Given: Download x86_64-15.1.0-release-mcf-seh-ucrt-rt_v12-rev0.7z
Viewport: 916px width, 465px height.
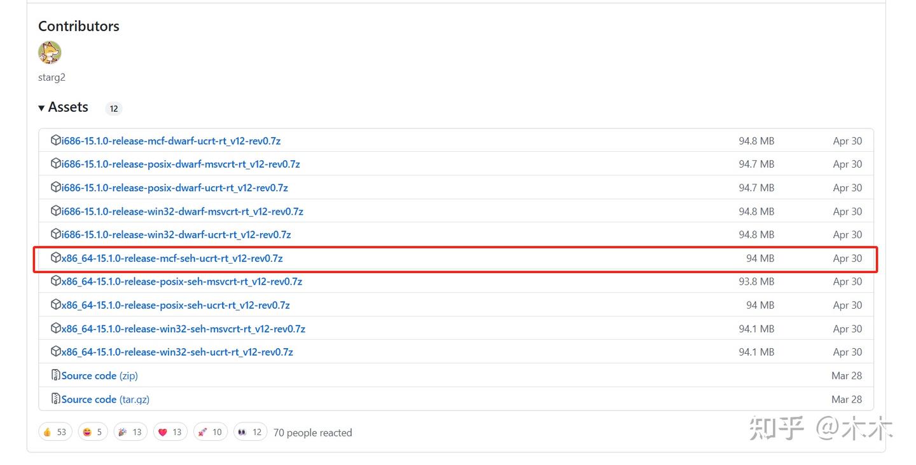Looking at the screenshot, I should point(172,258).
